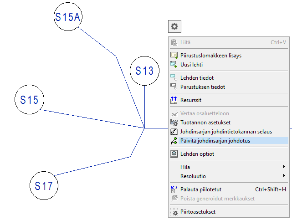Select the S15A node circle
This screenshot has width=292, height=220.
68,17
